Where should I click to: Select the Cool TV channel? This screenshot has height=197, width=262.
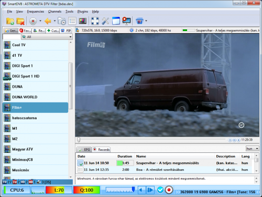pos(36,45)
